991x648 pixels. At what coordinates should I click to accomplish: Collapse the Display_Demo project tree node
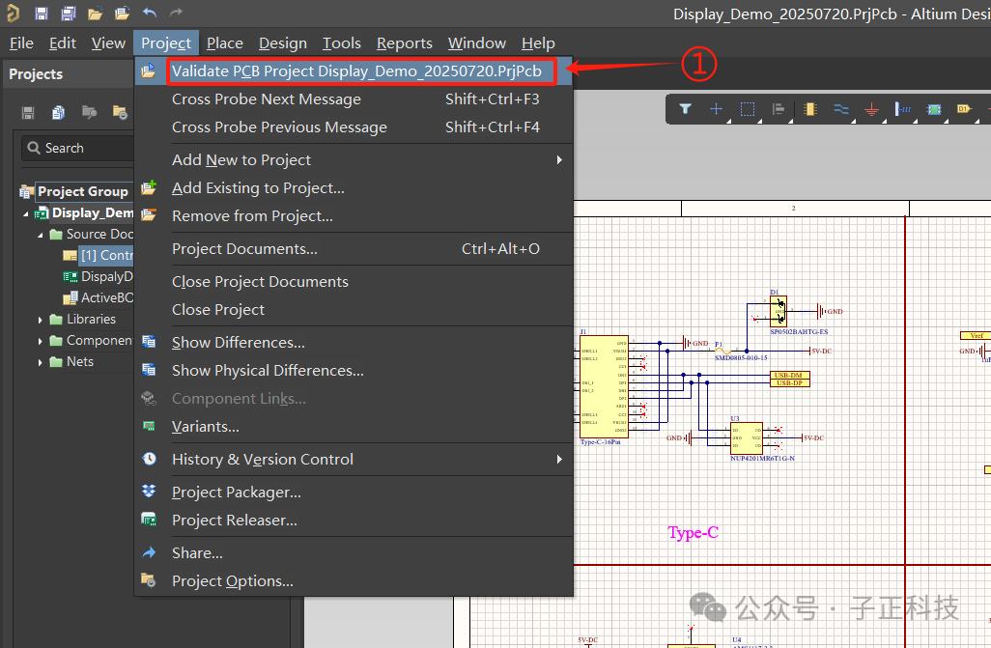click(x=26, y=213)
